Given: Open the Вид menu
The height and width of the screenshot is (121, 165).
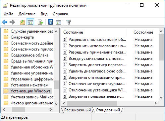Looking at the screenshot, I should tap(44, 14).
